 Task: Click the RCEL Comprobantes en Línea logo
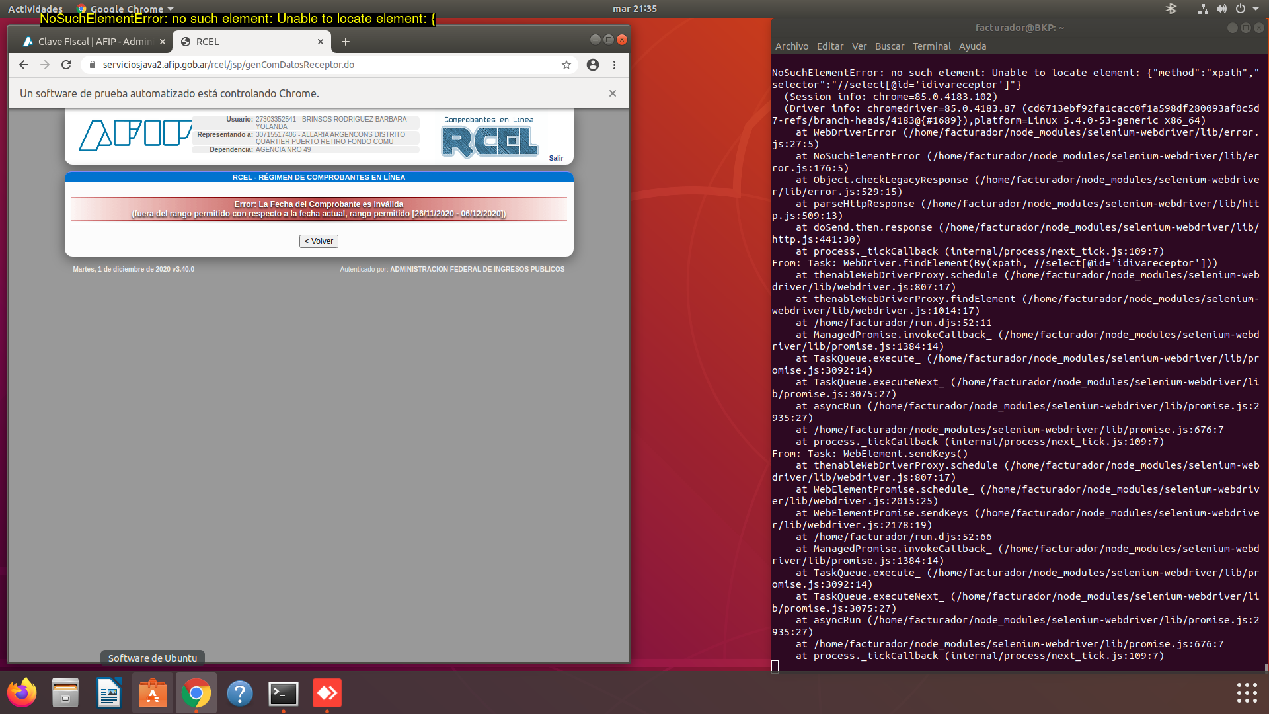click(x=490, y=138)
